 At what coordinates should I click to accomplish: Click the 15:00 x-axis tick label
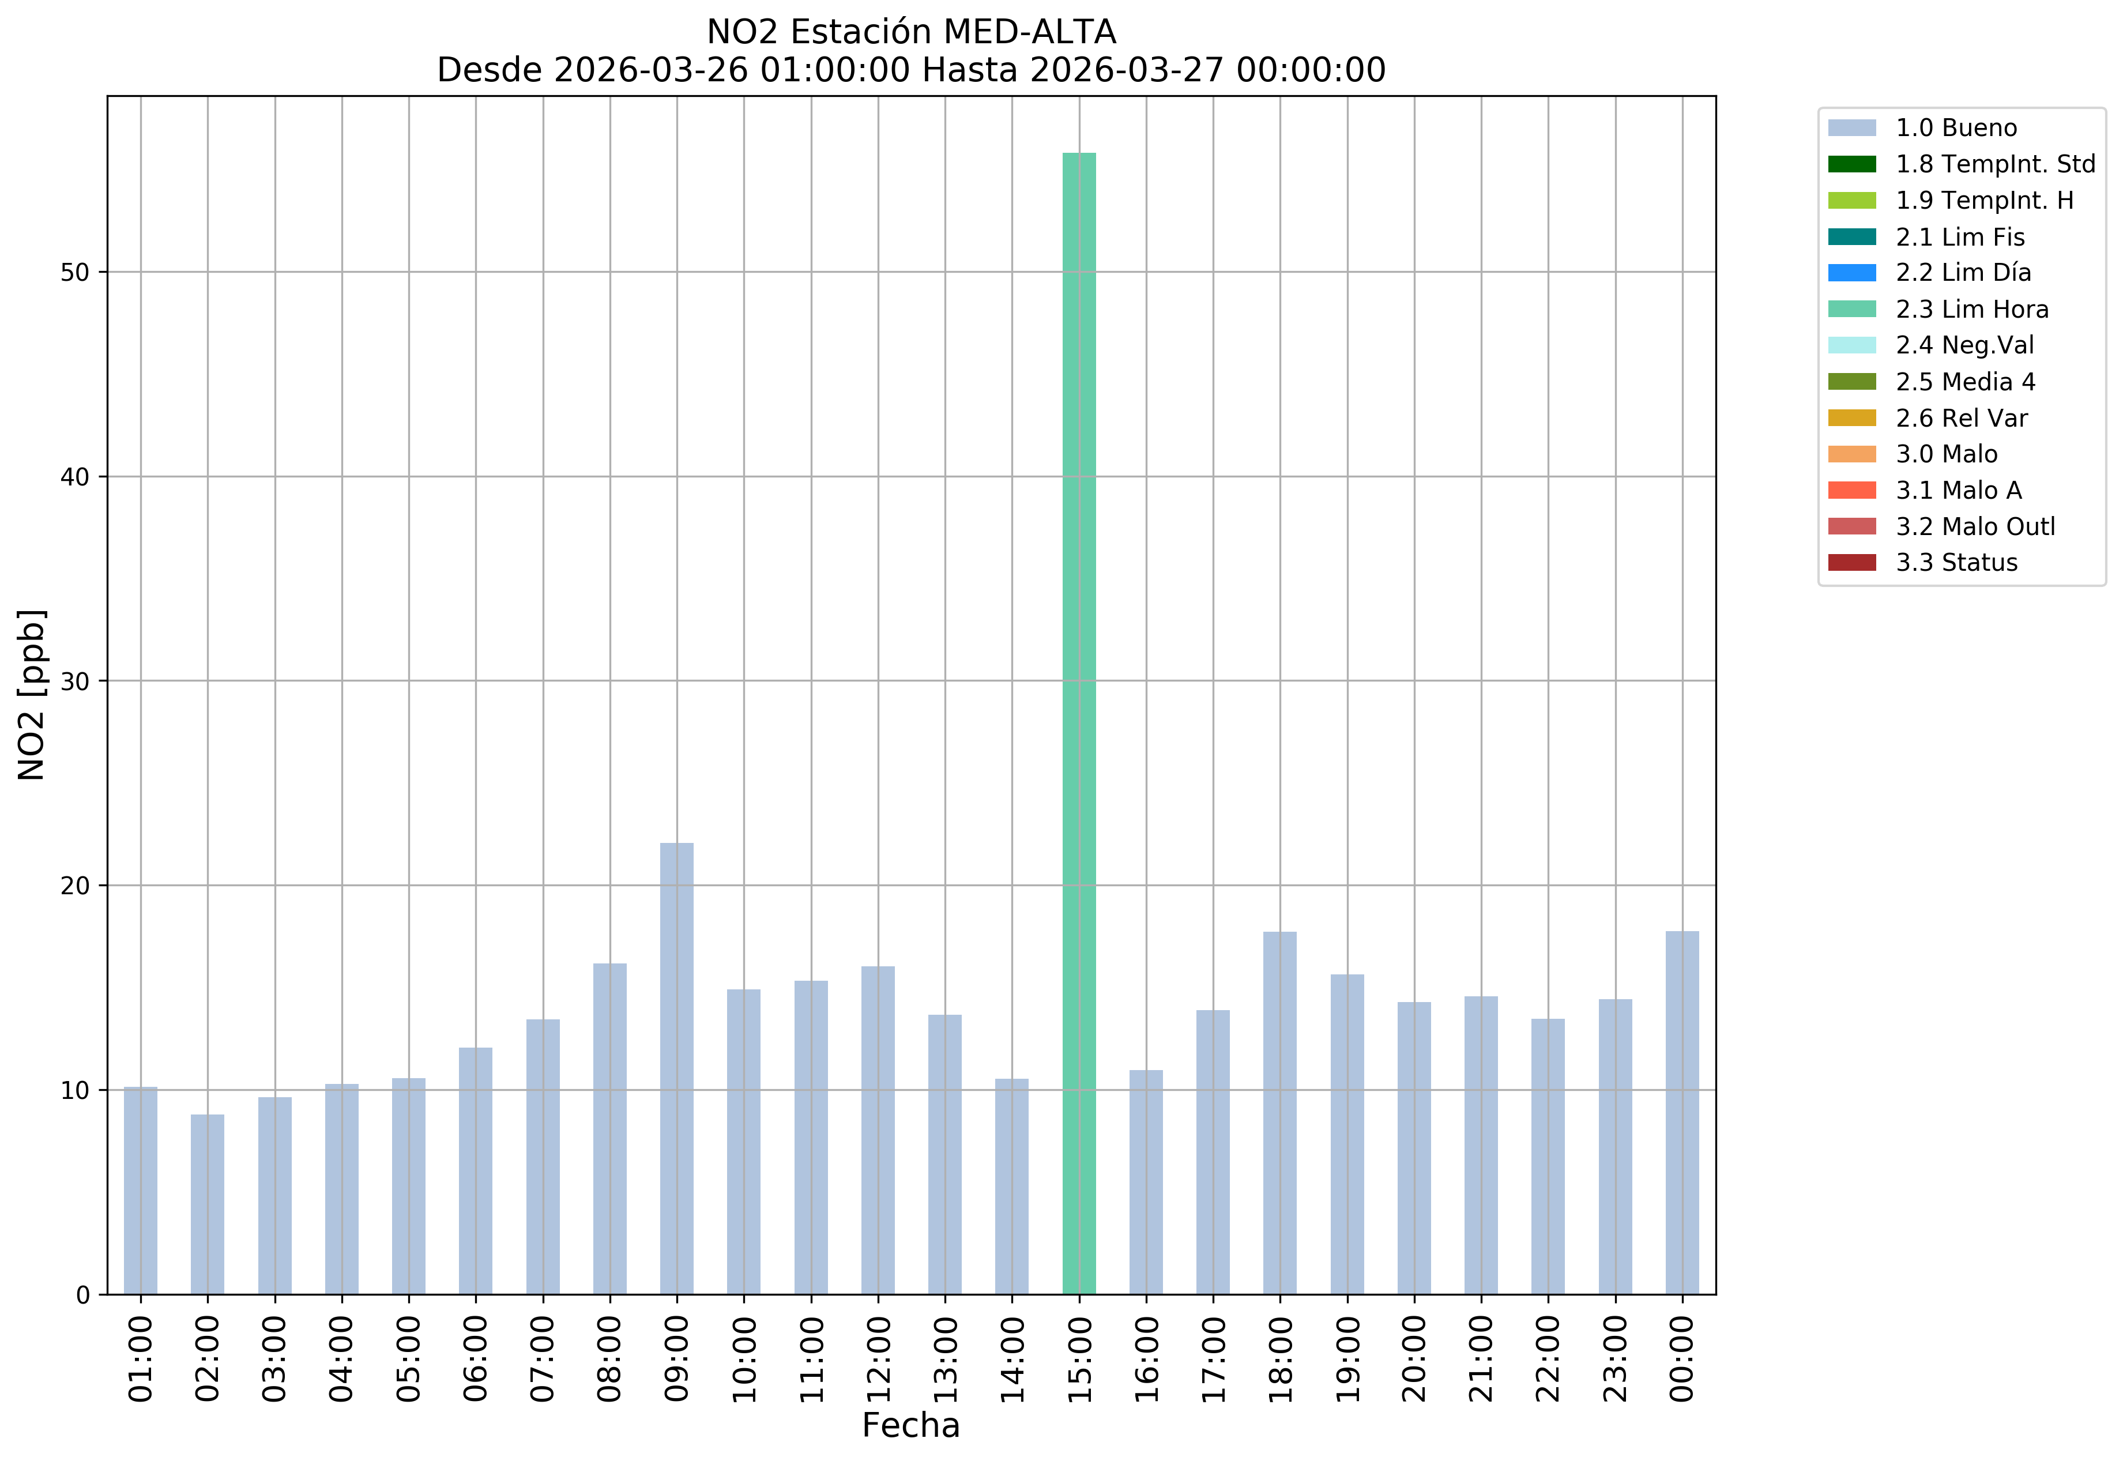(x=1079, y=1360)
